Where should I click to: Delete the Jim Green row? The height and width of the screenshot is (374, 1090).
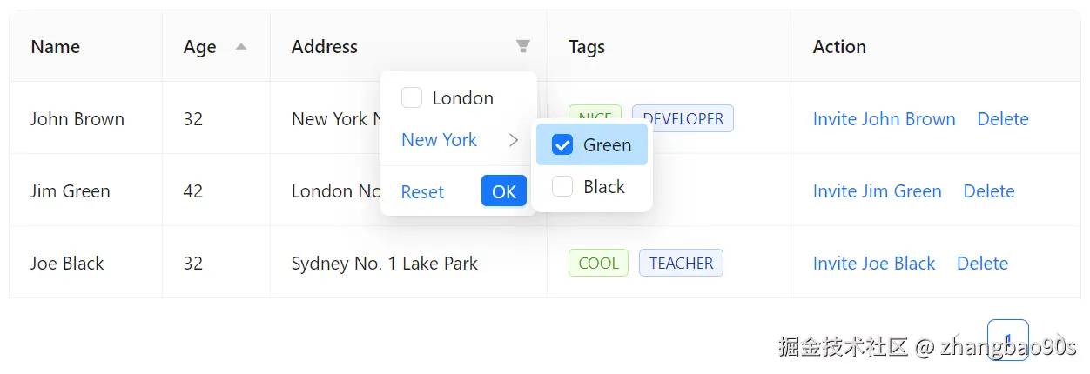(x=989, y=191)
